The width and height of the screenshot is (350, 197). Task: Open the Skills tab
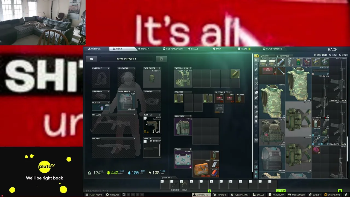click(x=193, y=49)
